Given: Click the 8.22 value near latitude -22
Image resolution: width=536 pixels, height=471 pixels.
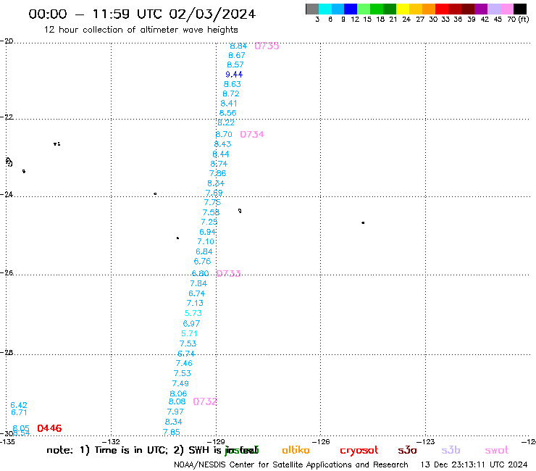Looking at the screenshot, I should (226, 122).
